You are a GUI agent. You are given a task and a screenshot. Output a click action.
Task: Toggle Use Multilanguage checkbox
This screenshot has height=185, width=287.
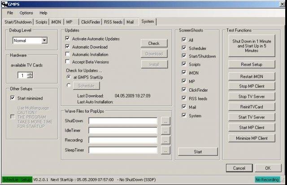pos(13,117)
